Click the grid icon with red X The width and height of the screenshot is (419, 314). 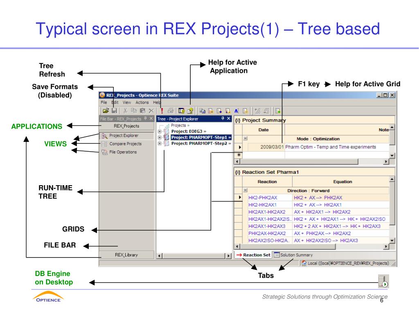pos(211,110)
